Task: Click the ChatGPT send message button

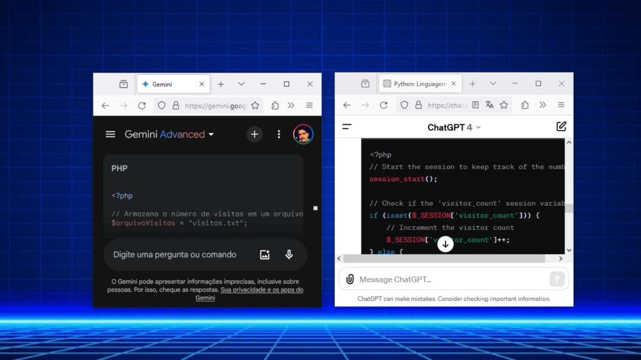Action: coord(556,279)
